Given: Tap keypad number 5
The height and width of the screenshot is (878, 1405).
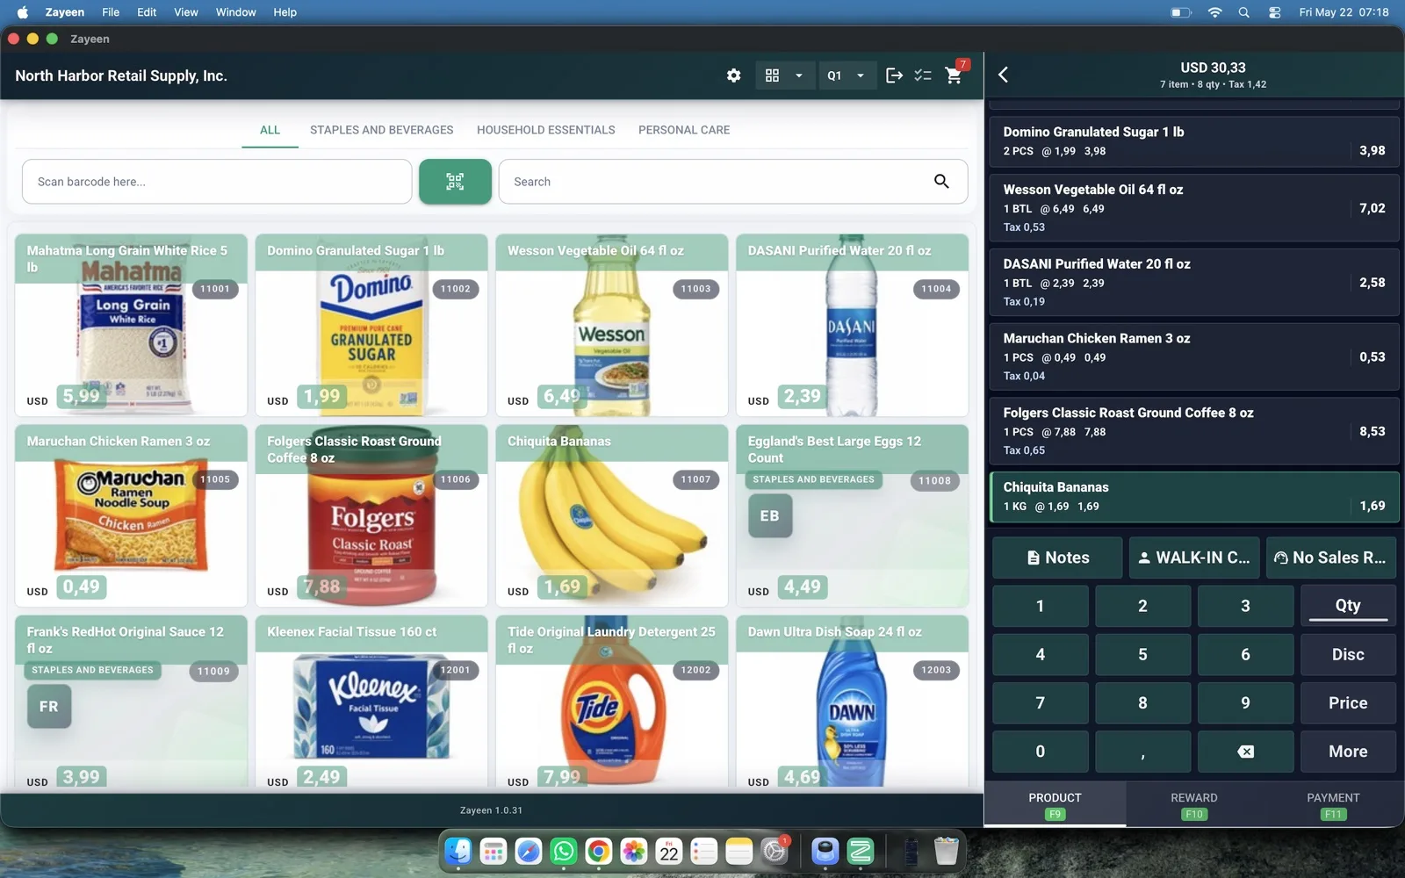Looking at the screenshot, I should click(x=1142, y=654).
